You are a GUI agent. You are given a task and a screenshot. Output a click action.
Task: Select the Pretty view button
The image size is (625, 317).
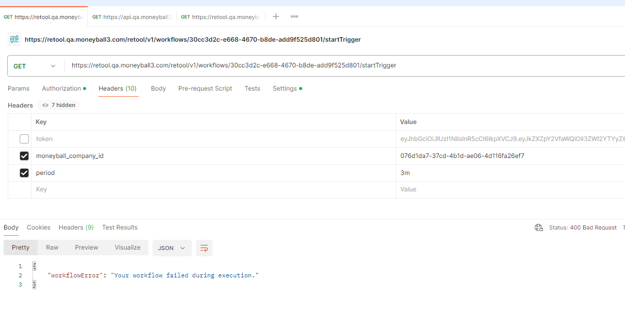pyautogui.click(x=21, y=248)
